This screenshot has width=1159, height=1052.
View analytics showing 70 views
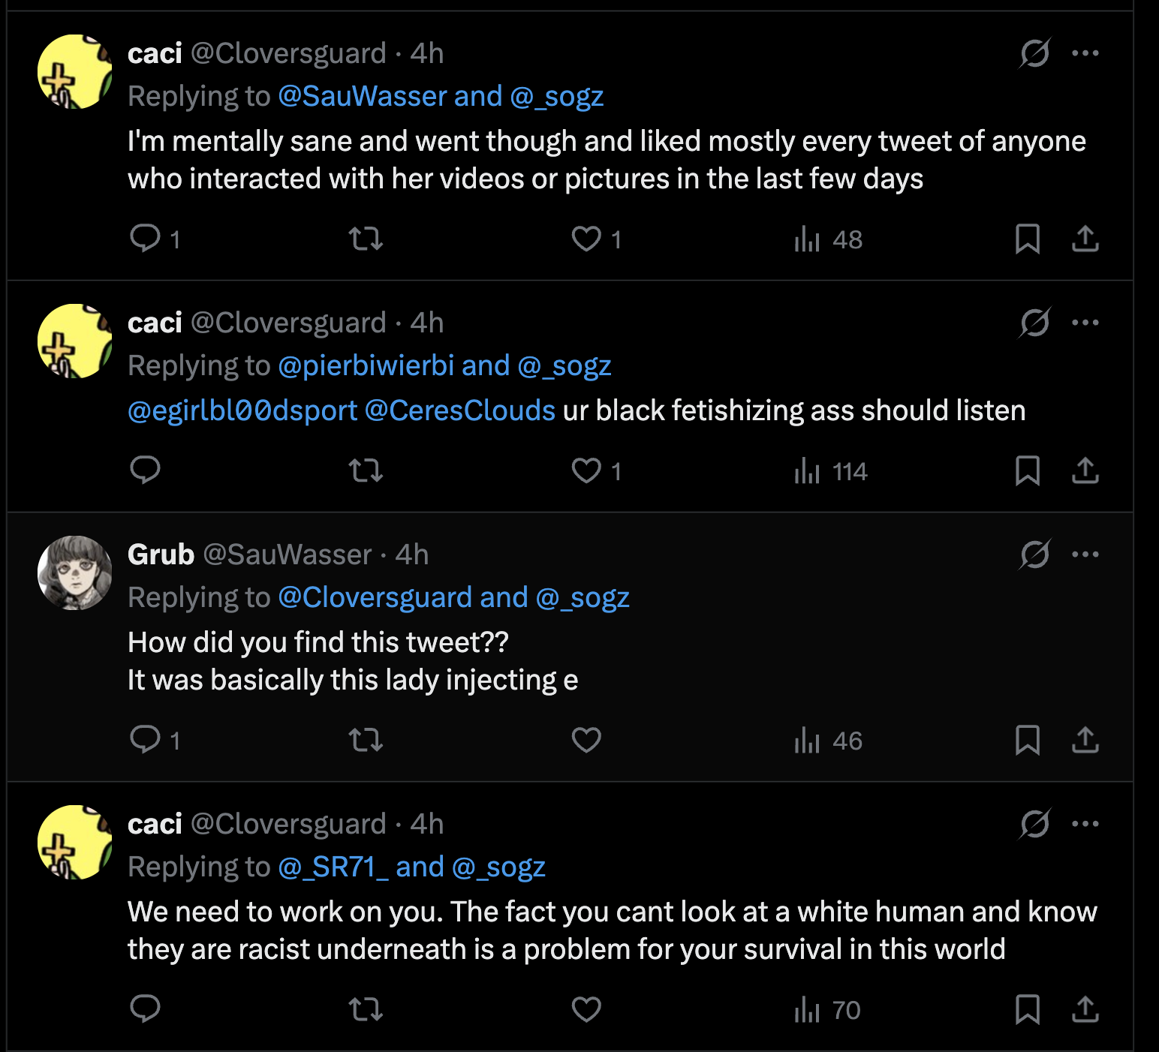tap(827, 1010)
